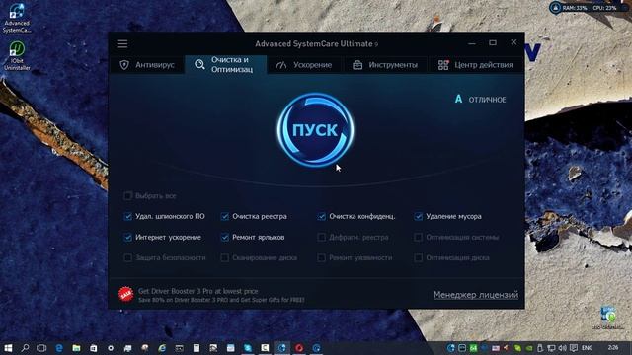This screenshot has width=632, height=355.
Task: Switch to the Антивирус tab
Action: (147, 65)
